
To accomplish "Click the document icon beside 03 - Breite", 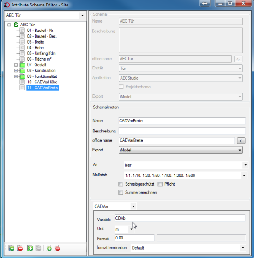I will [22, 42].
